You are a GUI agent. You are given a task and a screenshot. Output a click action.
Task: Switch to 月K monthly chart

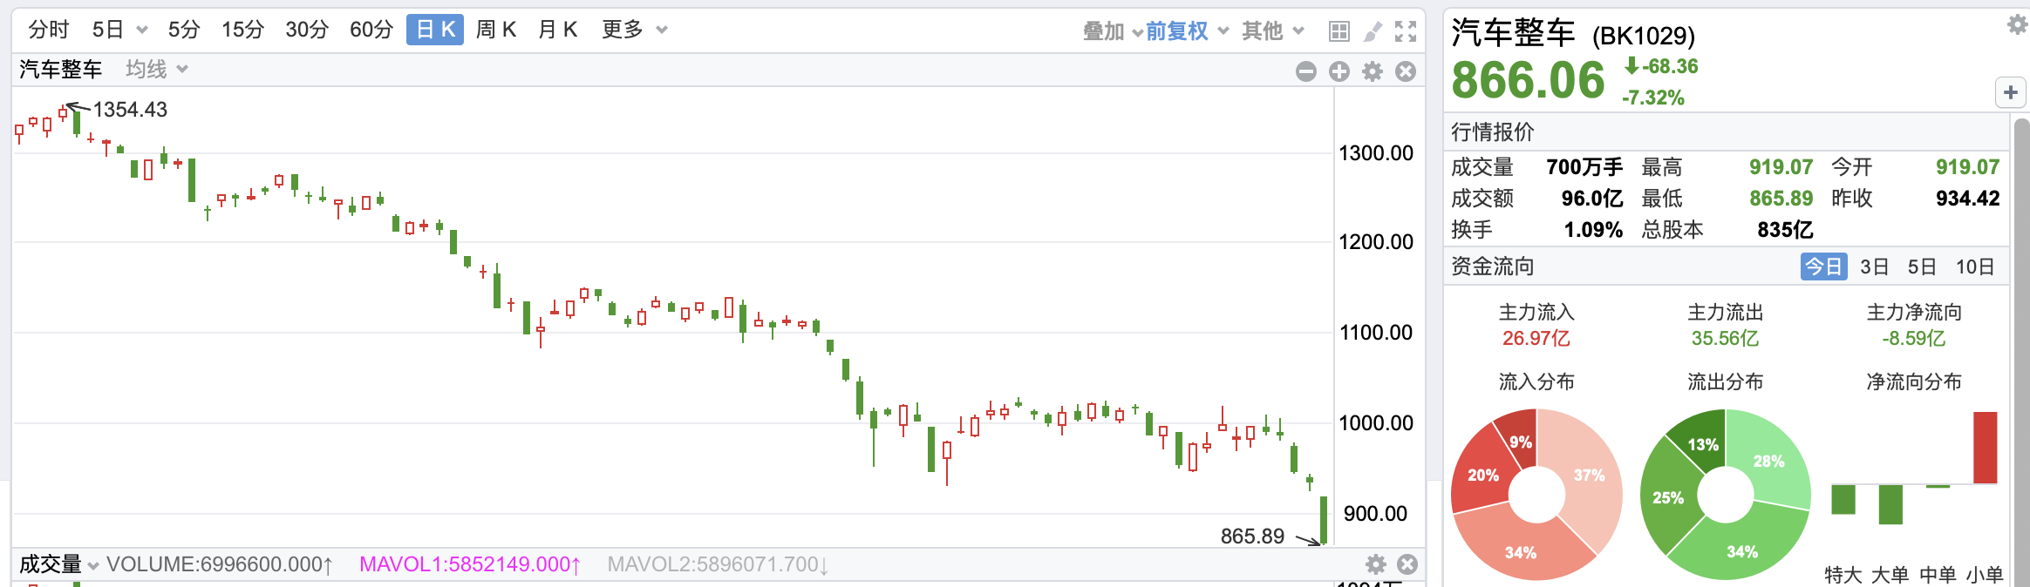pos(558,30)
